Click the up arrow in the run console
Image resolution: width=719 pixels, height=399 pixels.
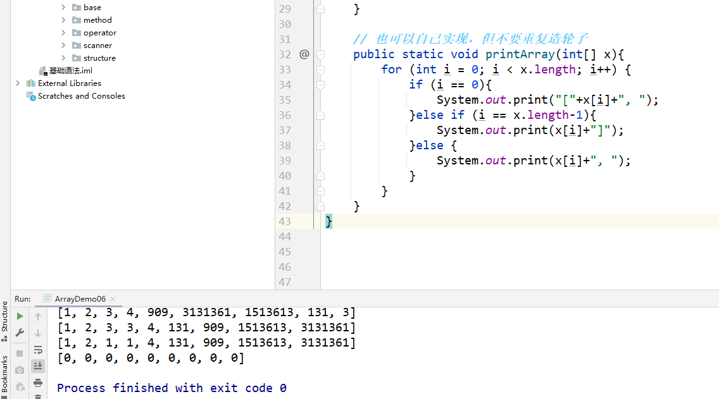(x=38, y=316)
